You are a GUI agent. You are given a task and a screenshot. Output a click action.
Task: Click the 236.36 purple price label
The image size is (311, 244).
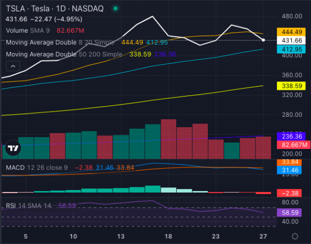pos(291,137)
